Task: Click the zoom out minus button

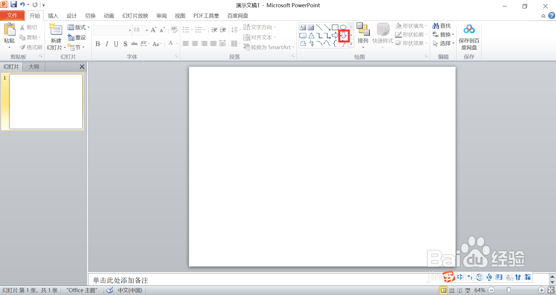Action: [x=491, y=290]
